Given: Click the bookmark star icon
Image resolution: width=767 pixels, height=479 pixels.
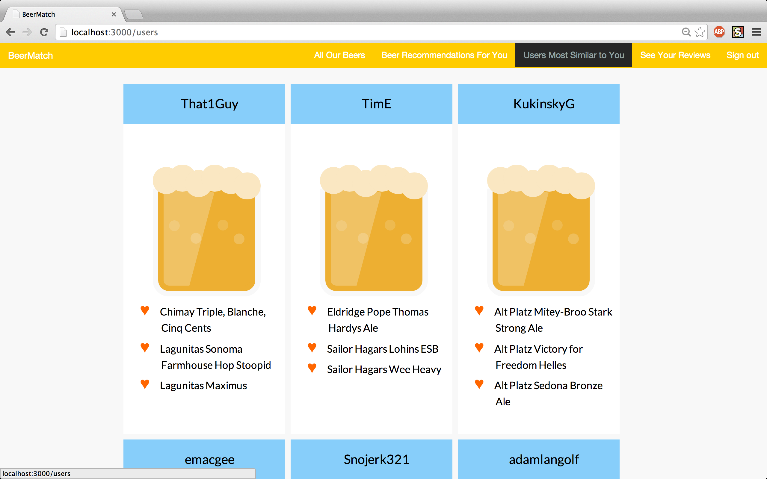Looking at the screenshot, I should click(700, 32).
